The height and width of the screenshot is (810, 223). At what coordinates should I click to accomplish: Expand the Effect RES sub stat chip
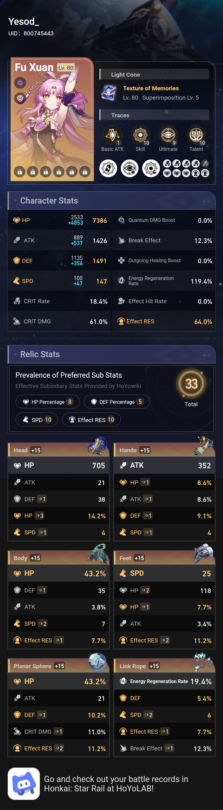pyautogui.click(x=91, y=420)
